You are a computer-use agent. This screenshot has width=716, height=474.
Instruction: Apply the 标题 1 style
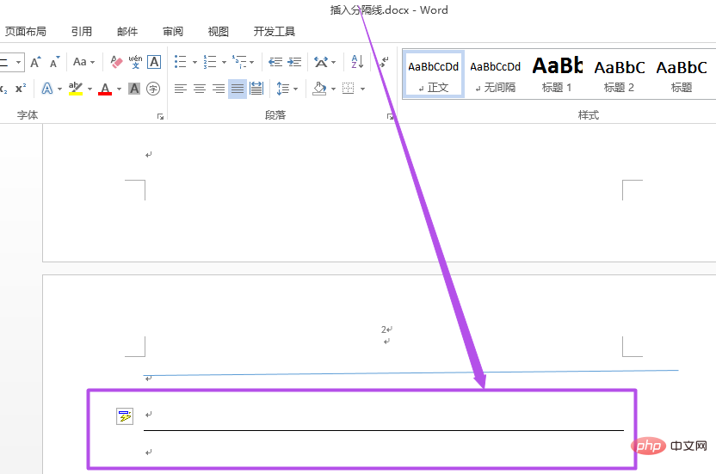point(557,73)
